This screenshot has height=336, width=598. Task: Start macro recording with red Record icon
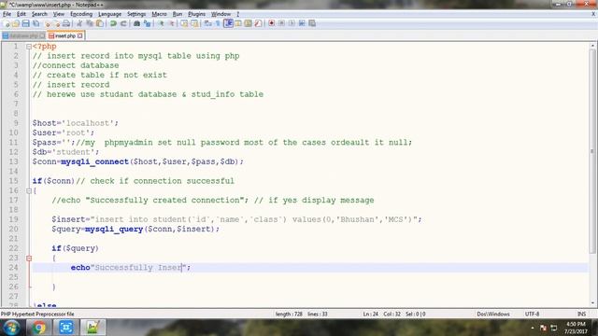pyautogui.click(x=272, y=23)
